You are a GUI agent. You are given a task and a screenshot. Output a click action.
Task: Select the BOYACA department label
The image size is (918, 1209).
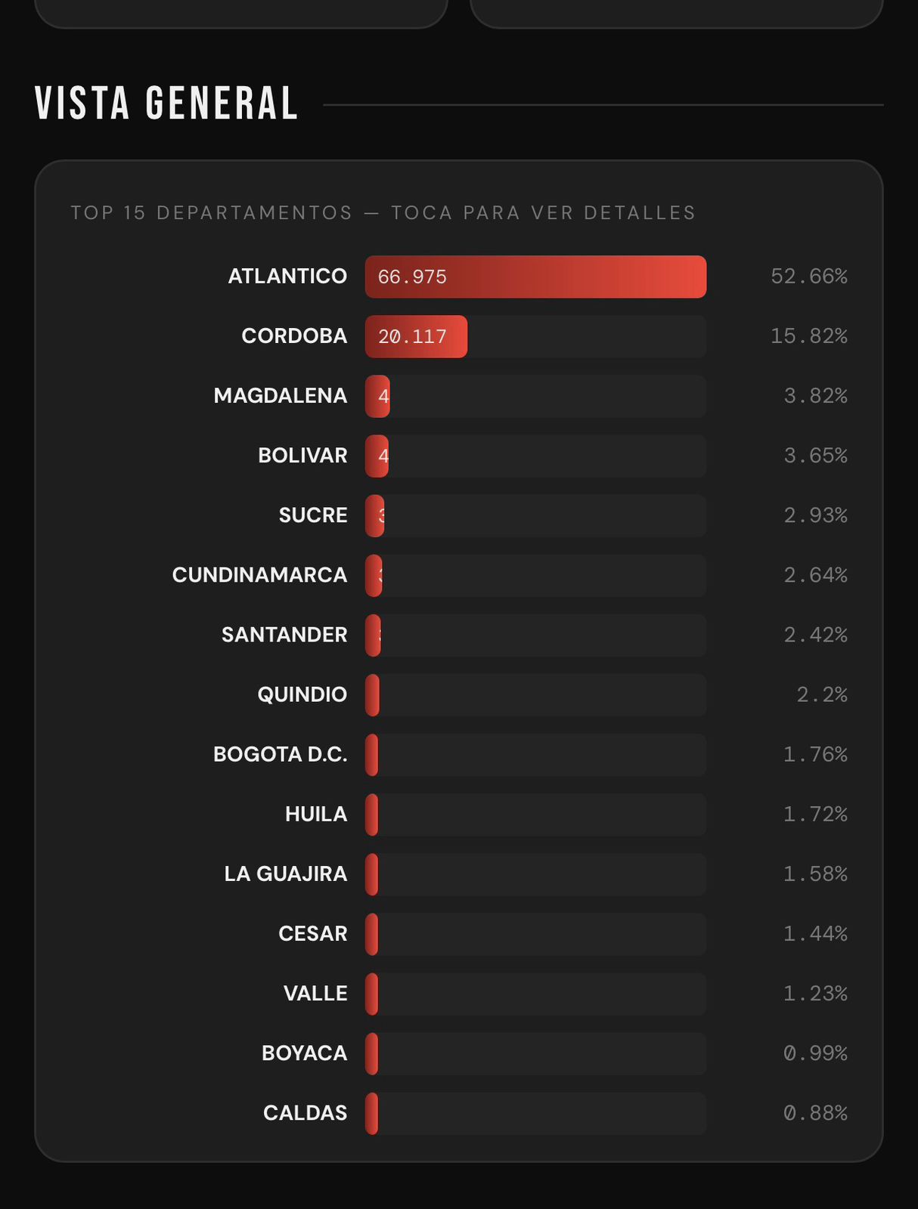click(x=304, y=1053)
